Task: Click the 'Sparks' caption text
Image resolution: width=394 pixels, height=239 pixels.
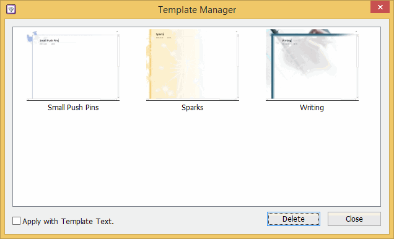Action: coord(193,108)
